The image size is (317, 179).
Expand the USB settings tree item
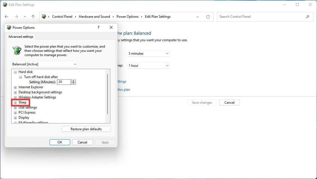click(x=15, y=107)
